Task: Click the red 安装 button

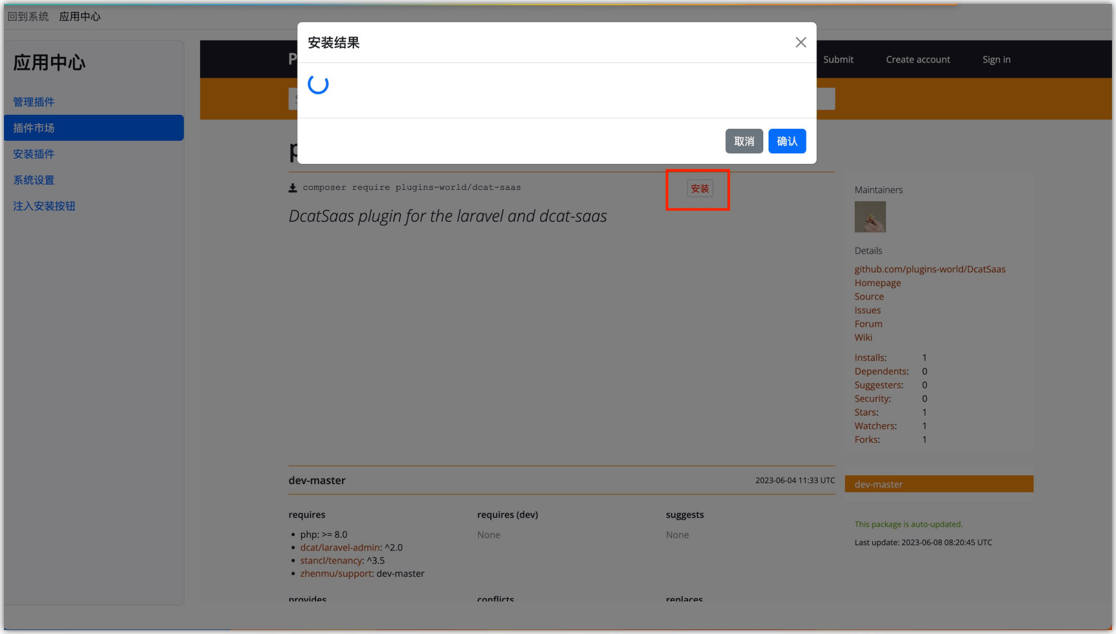Action: (699, 189)
